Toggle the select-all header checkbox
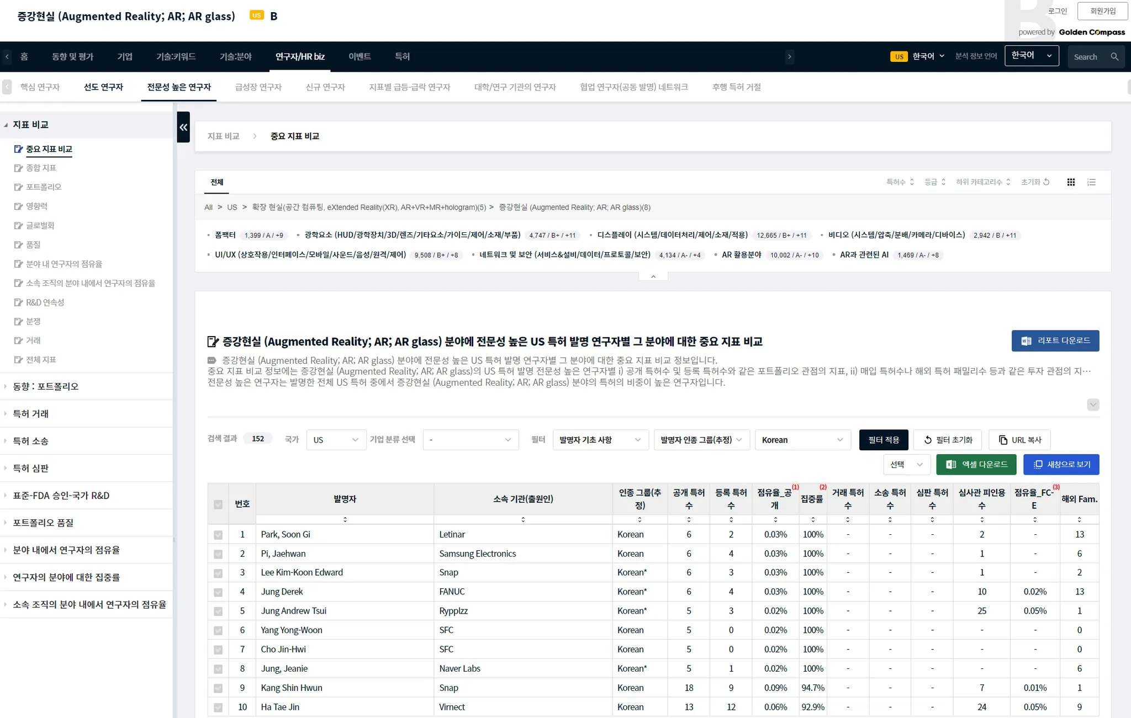1131x718 pixels. 218,504
